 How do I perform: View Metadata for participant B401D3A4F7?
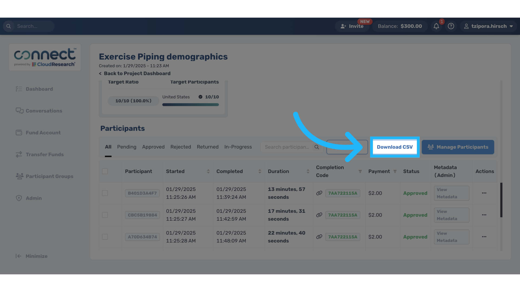tap(451, 193)
